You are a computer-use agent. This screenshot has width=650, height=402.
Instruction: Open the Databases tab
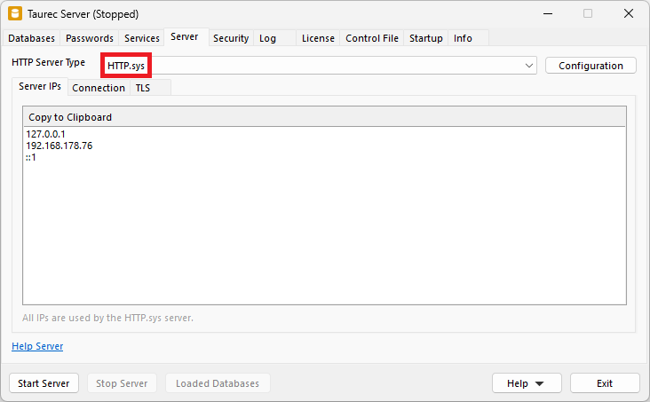(31, 38)
